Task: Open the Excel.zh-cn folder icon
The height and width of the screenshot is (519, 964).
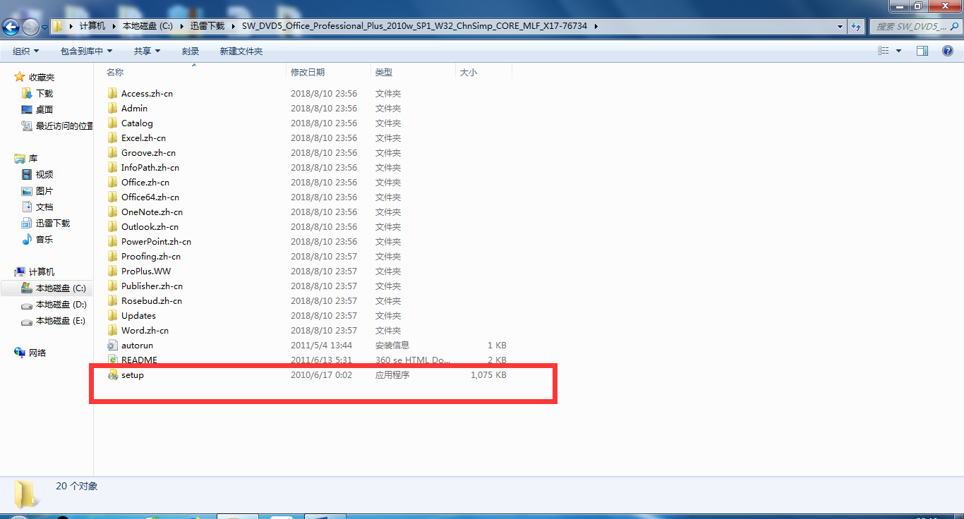Action: pyautogui.click(x=112, y=138)
